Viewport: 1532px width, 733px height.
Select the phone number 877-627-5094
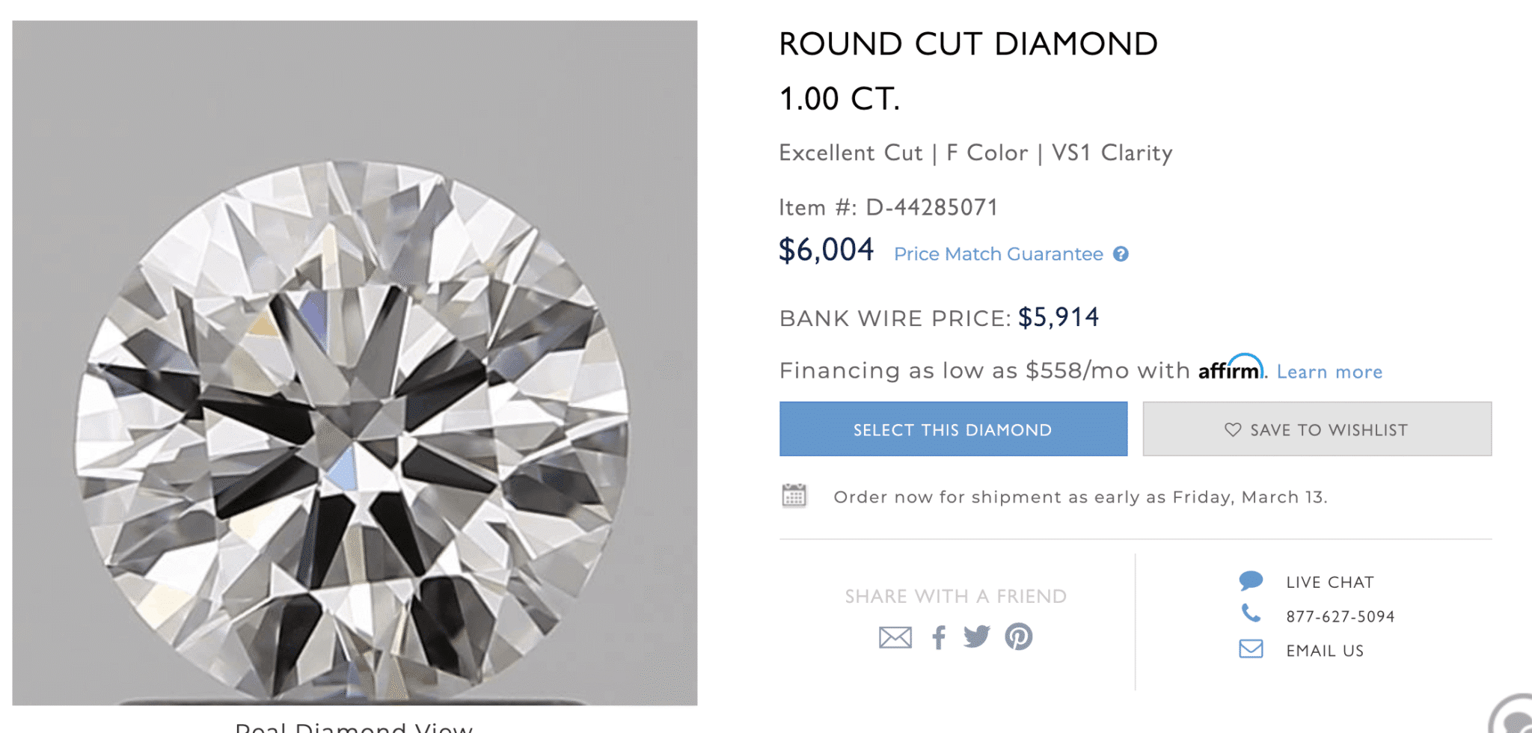pyautogui.click(x=1340, y=616)
